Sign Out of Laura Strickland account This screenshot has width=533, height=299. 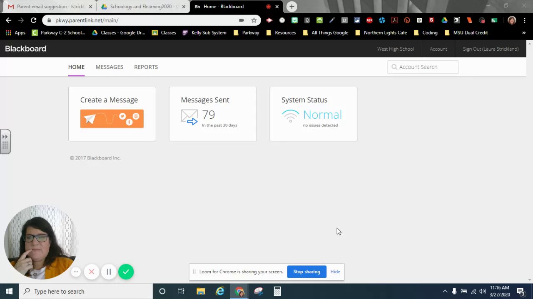click(x=491, y=49)
